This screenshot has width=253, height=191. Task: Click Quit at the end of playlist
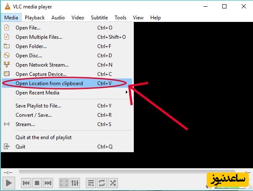point(43,137)
